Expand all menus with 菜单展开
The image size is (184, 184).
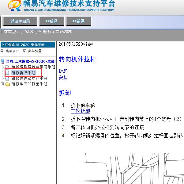(x=12, y=51)
